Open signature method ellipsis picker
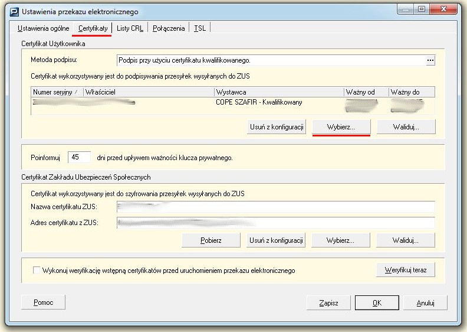Screen dimensions: 467x332 tap(430, 60)
